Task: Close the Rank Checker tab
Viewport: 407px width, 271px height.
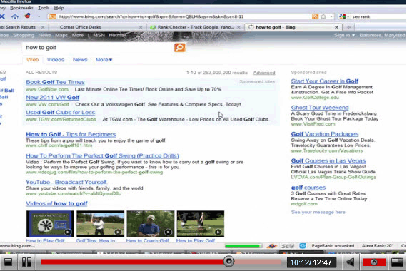Action: coord(238,27)
